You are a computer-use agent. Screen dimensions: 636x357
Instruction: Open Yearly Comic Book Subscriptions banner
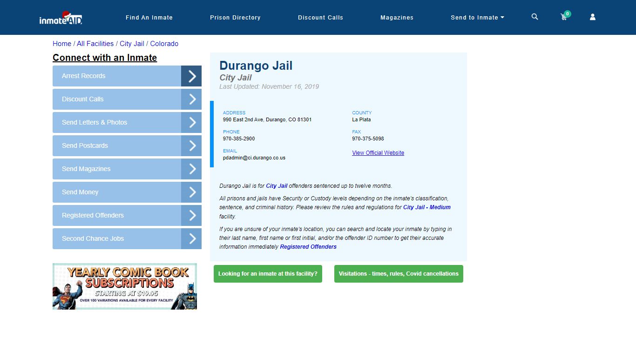(x=125, y=286)
